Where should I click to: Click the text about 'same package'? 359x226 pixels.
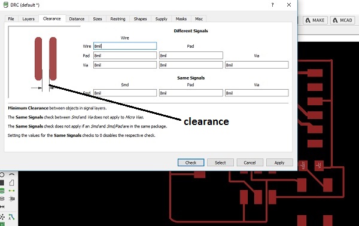tap(87, 126)
